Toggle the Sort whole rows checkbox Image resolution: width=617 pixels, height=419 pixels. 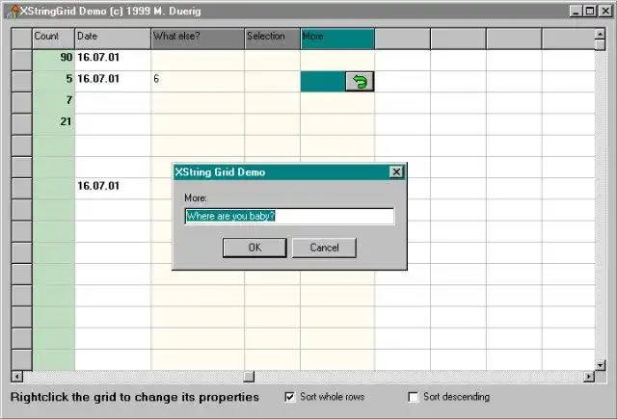tap(289, 397)
